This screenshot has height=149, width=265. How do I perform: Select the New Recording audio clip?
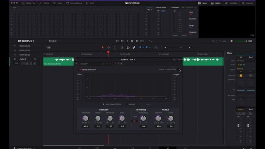(x=58, y=62)
